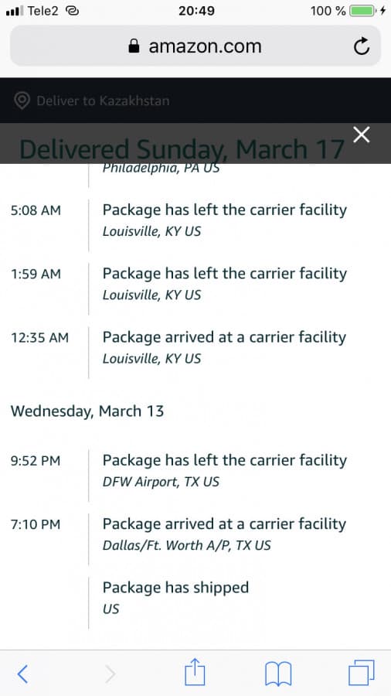391x696 pixels.
Task: Tap the battery indicator in status bar
Action: pos(363,11)
